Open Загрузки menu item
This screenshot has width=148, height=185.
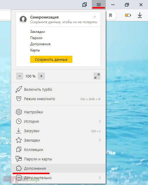[58, 131]
